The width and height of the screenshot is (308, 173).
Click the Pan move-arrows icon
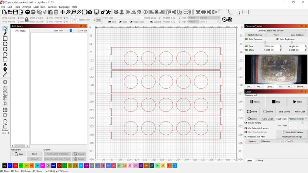[x=62, y=12]
